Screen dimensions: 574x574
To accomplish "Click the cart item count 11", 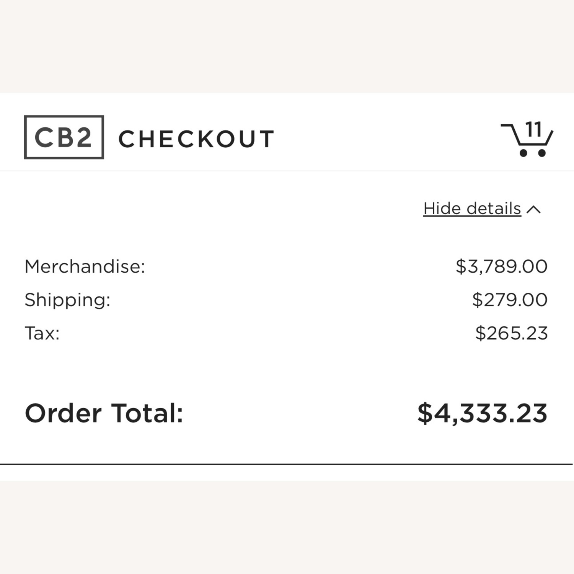I will 533,129.
